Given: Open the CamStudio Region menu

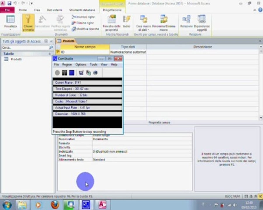Looking at the screenshot, I should (x=67, y=64).
